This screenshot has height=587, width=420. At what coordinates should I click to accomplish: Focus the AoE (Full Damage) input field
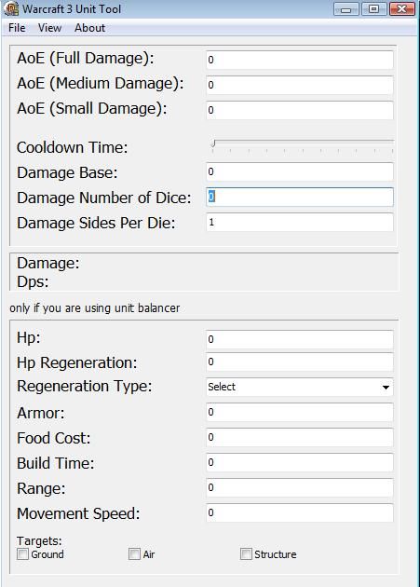(300, 60)
